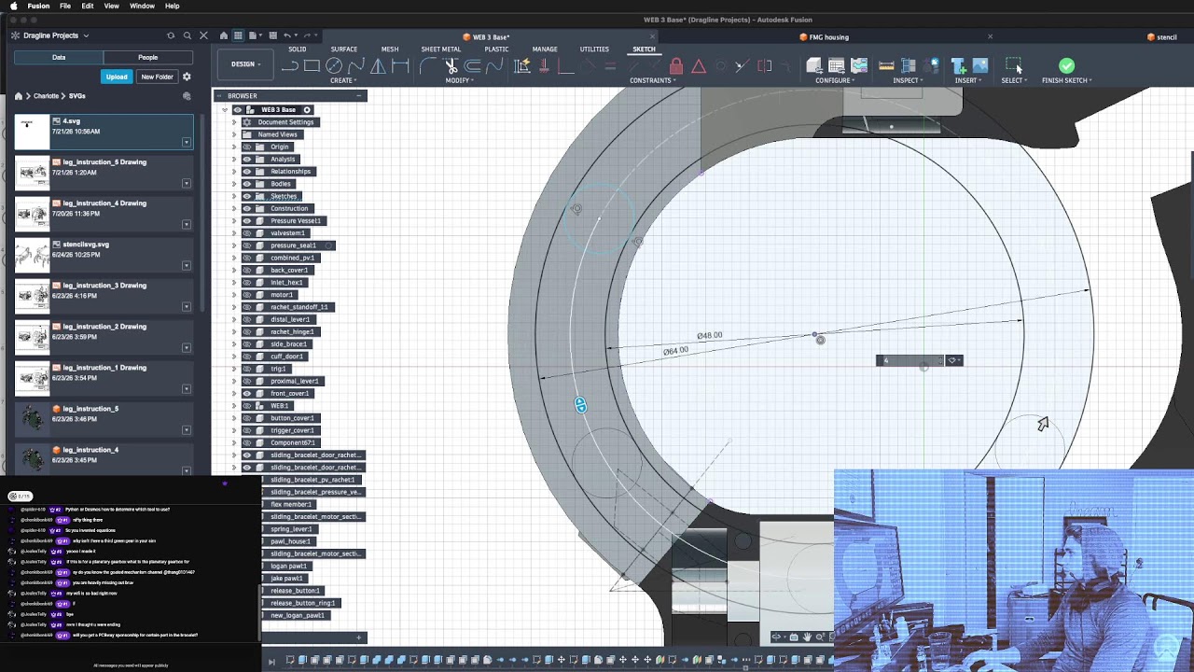The width and height of the screenshot is (1194, 672).
Task: Click the sketch dimension input field
Action: tap(909, 360)
